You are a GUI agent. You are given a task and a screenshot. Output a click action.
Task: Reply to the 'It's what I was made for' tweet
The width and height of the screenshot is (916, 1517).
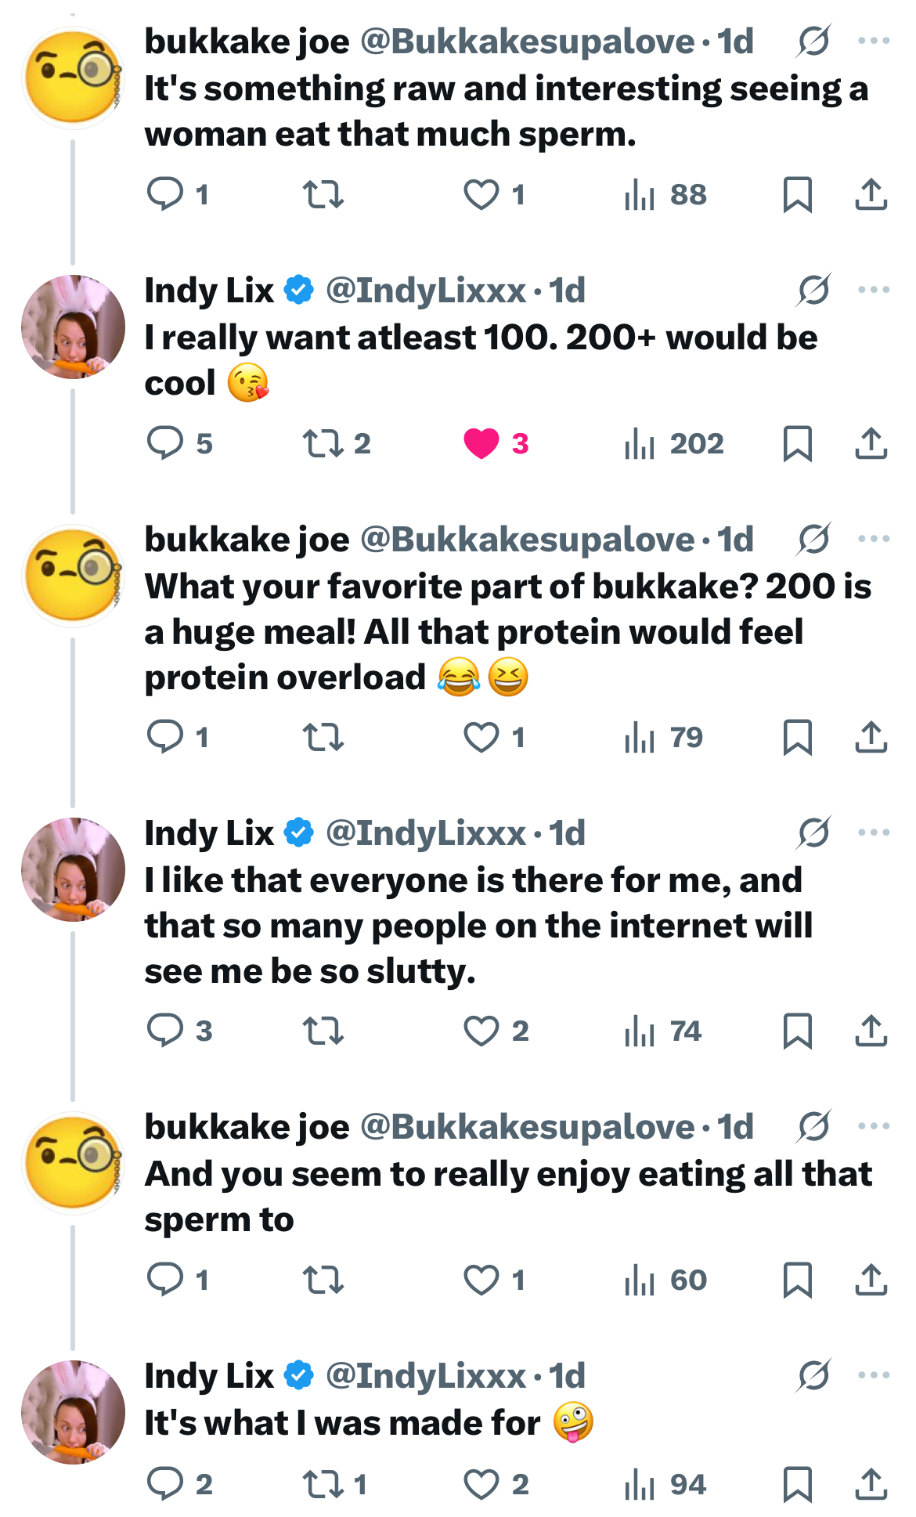pyautogui.click(x=165, y=1483)
